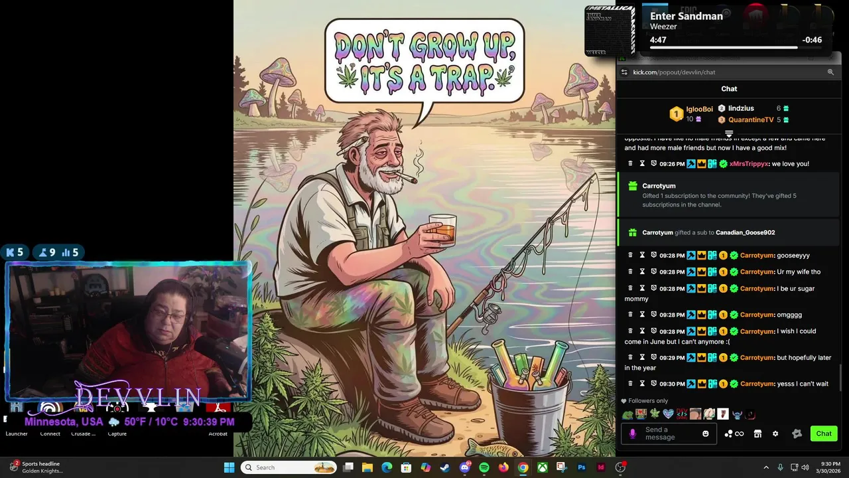This screenshot has width=849, height=478.
Task: Delete the 'gooseeyyy' message trash icon
Action: tap(631, 255)
